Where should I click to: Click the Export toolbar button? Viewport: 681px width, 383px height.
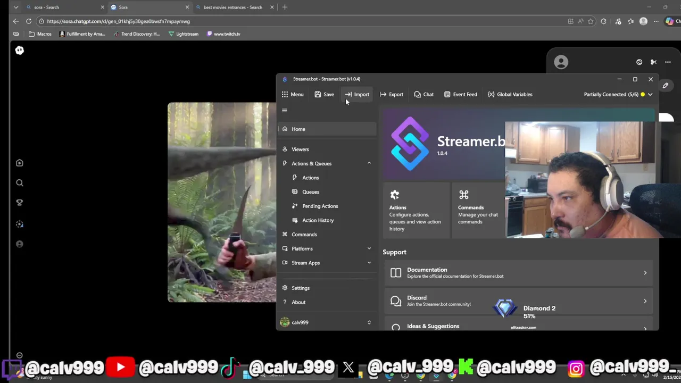click(391, 95)
